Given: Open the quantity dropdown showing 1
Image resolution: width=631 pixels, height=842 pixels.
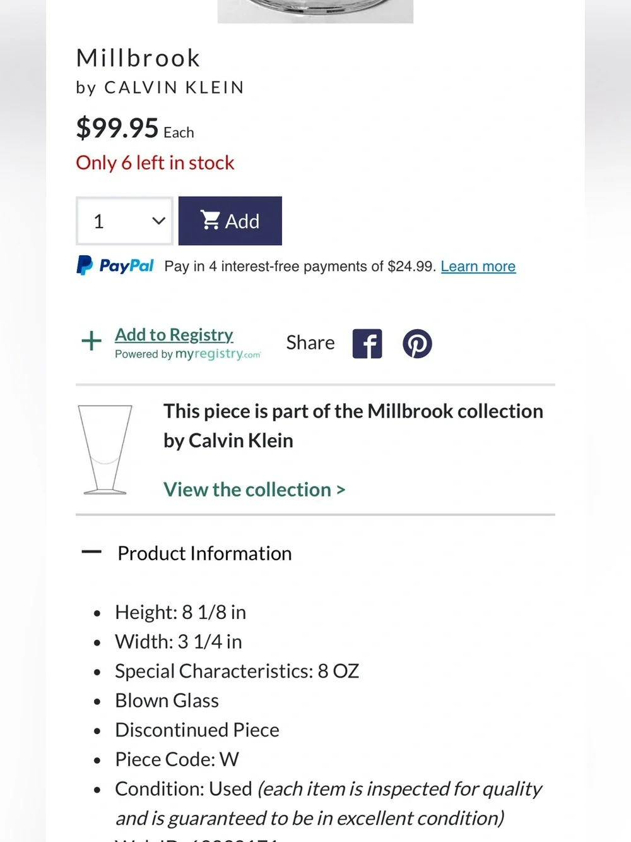Looking at the screenshot, I should pyautogui.click(x=124, y=221).
